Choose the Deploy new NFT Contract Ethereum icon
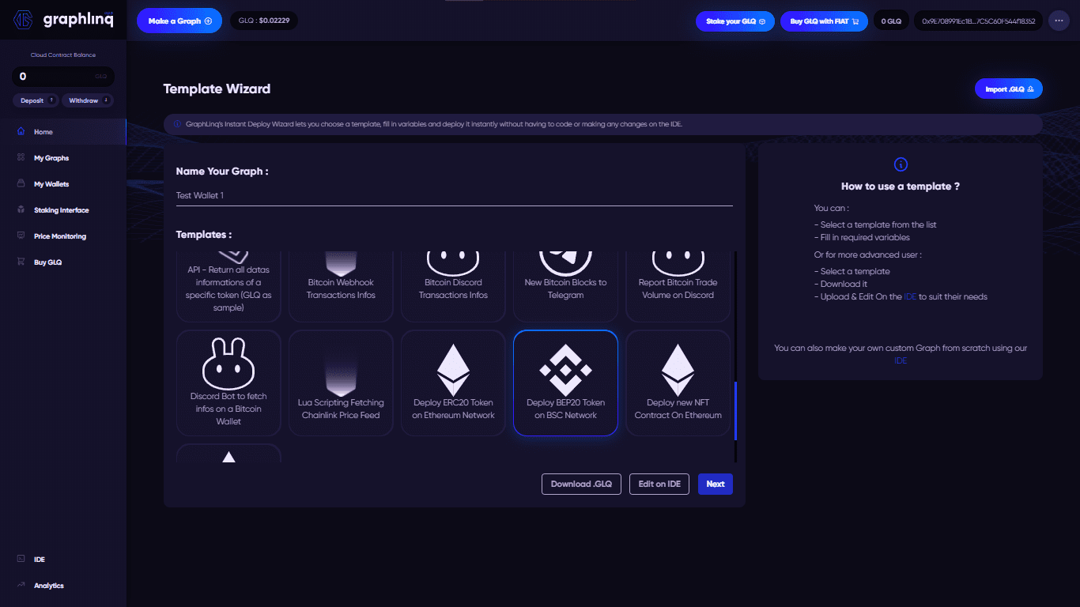Viewport: 1080px width, 607px height. tap(678, 369)
